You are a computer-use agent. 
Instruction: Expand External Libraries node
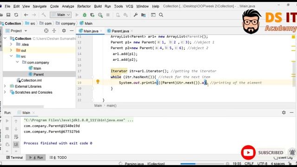tap(5, 86)
